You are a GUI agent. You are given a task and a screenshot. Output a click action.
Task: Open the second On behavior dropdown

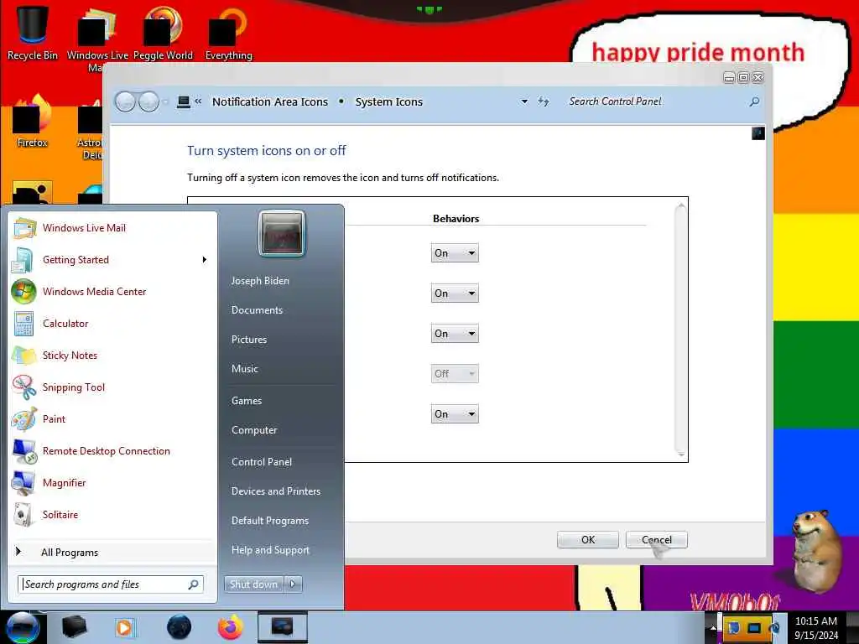click(455, 293)
